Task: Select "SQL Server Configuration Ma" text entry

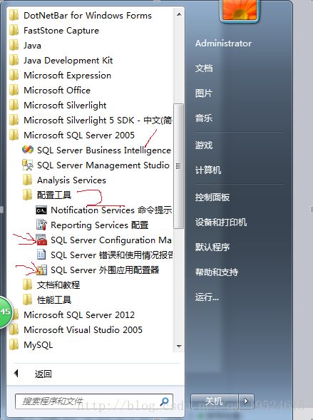Action: [x=111, y=240]
